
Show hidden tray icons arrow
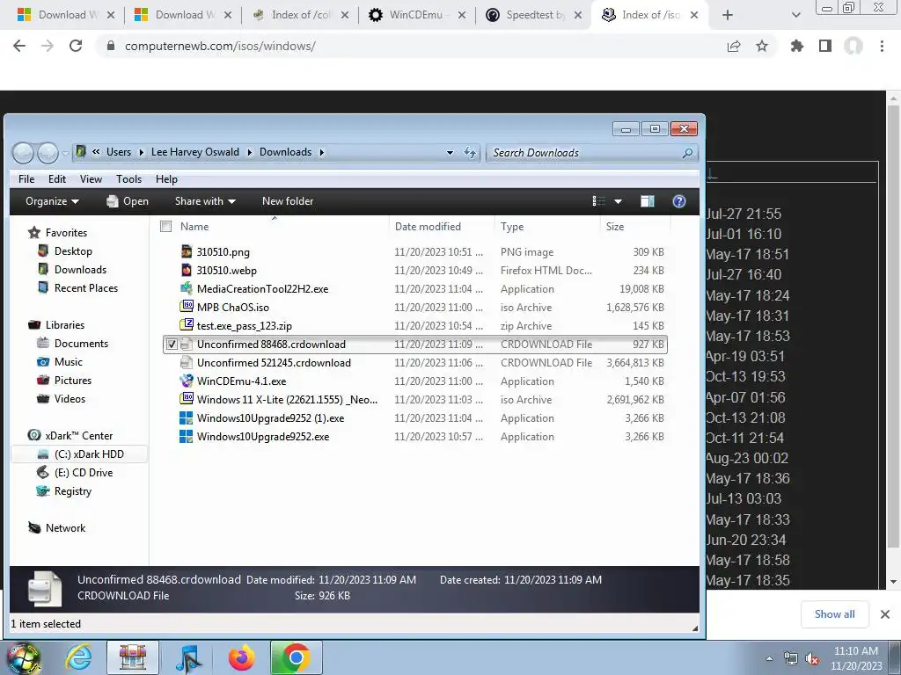(x=769, y=659)
